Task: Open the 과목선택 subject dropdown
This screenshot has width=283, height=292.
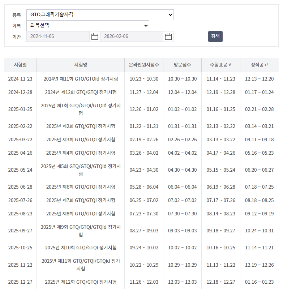Action: click(88, 26)
